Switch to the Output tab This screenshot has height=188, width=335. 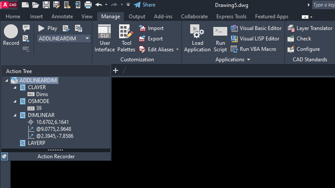pyautogui.click(x=137, y=16)
